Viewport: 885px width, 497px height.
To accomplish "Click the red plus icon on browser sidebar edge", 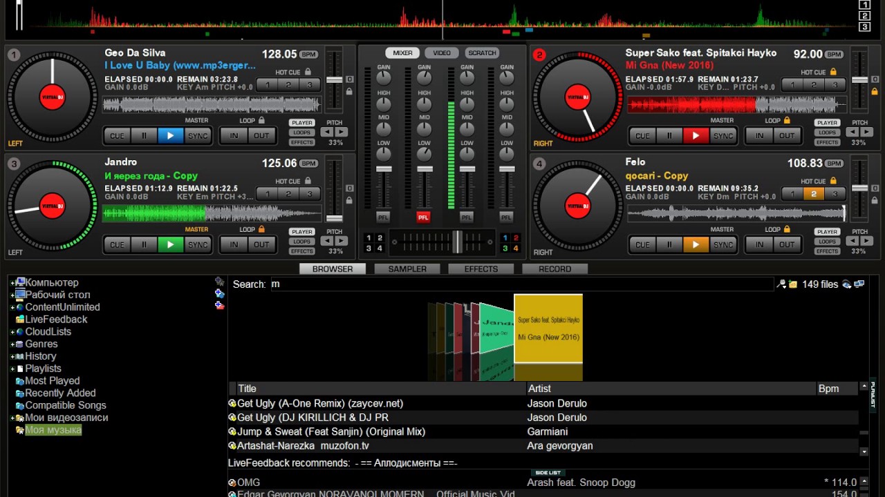I will coord(219,305).
